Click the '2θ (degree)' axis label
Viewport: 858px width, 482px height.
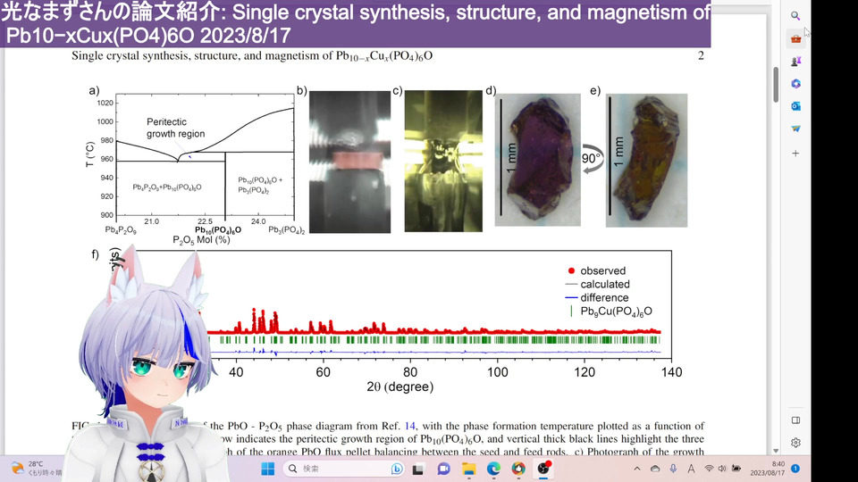point(400,386)
